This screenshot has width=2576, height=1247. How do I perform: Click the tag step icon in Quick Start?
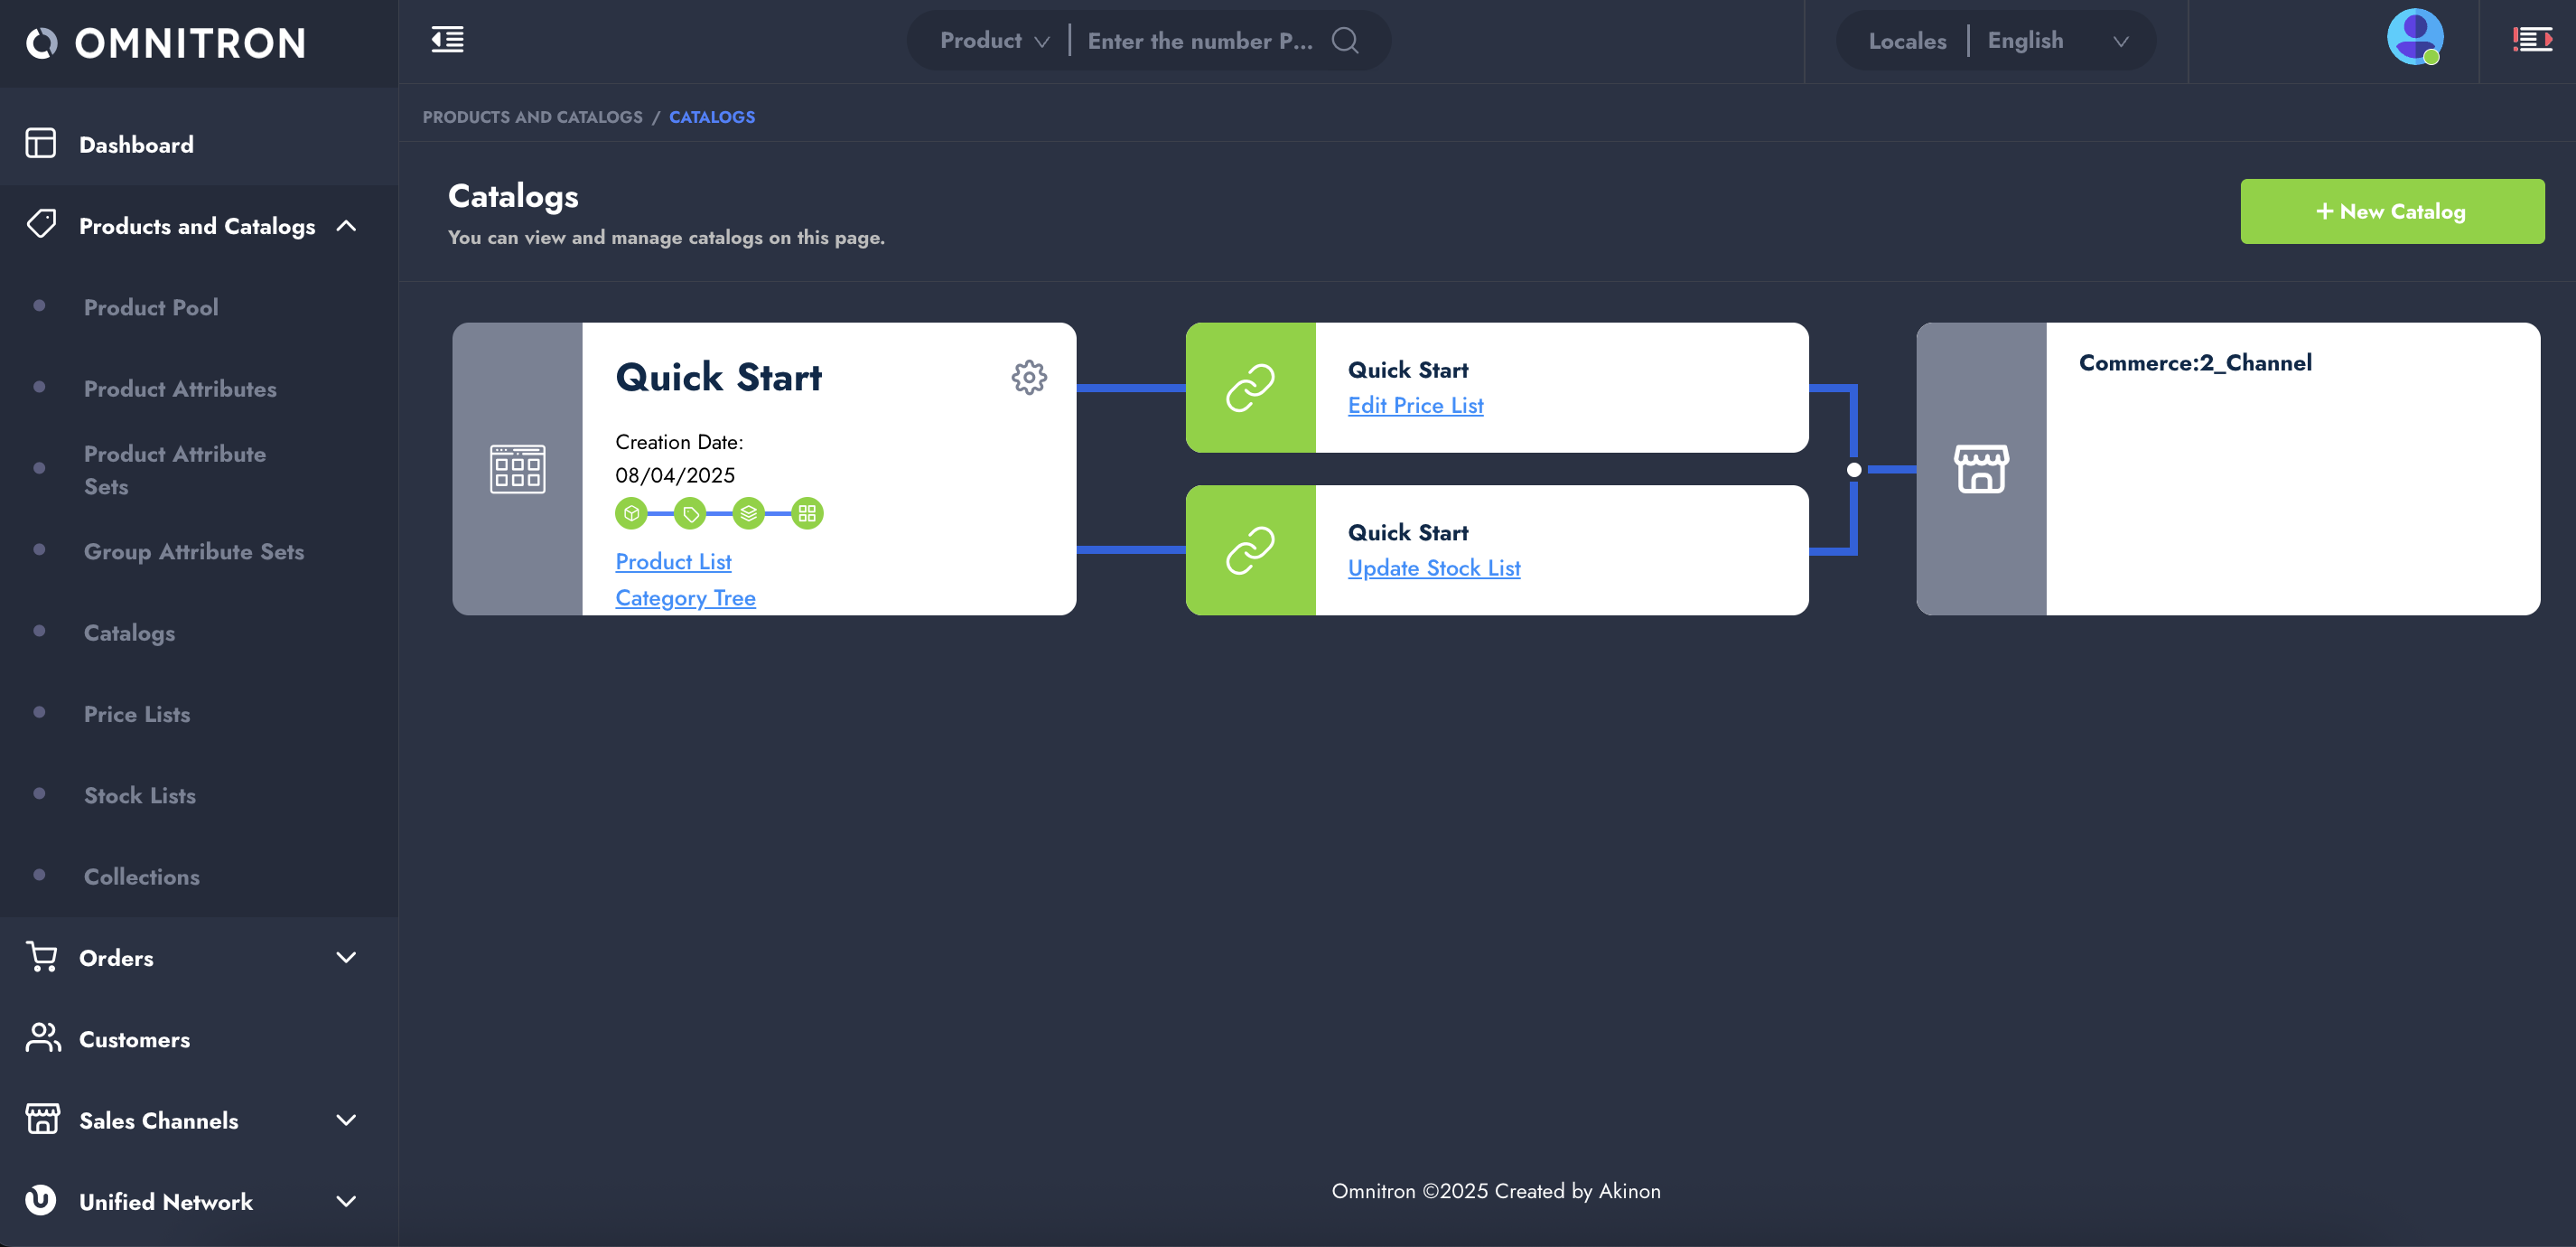690,513
